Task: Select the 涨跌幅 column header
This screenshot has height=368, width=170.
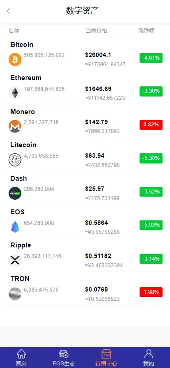Action: pyautogui.click(x=146, y=31)
